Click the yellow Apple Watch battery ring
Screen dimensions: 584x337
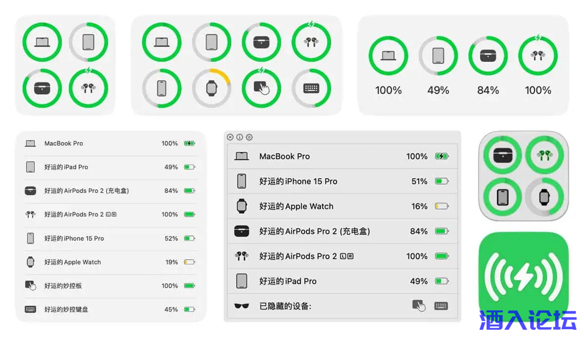click(211, 88)
